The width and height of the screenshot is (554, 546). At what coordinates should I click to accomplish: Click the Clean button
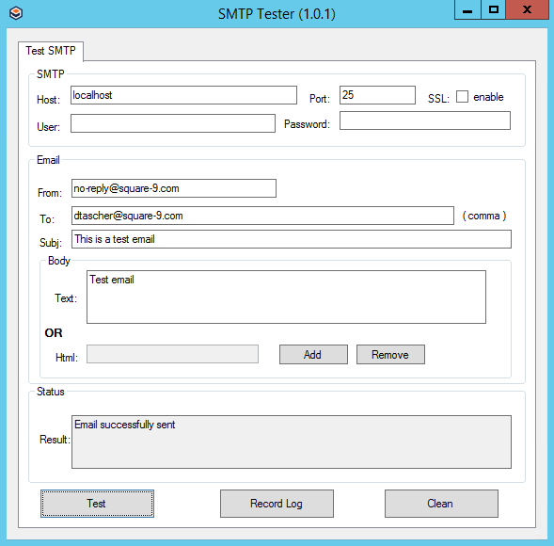click(x=441, y=504)
